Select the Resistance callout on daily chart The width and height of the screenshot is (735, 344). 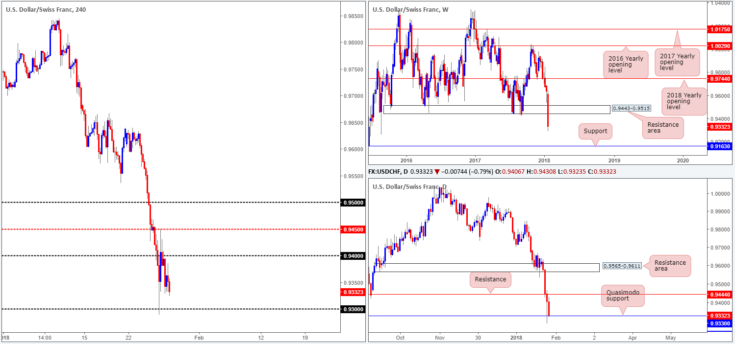pos(490,279)
